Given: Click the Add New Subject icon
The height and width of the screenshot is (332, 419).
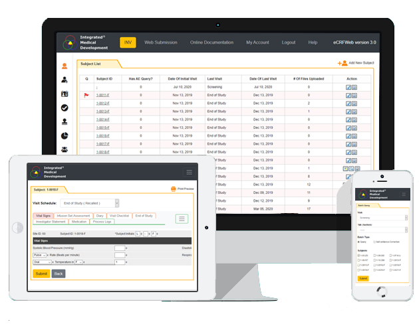Looking at the screenshot, I should pyautogui.click(x=343, y=64).
